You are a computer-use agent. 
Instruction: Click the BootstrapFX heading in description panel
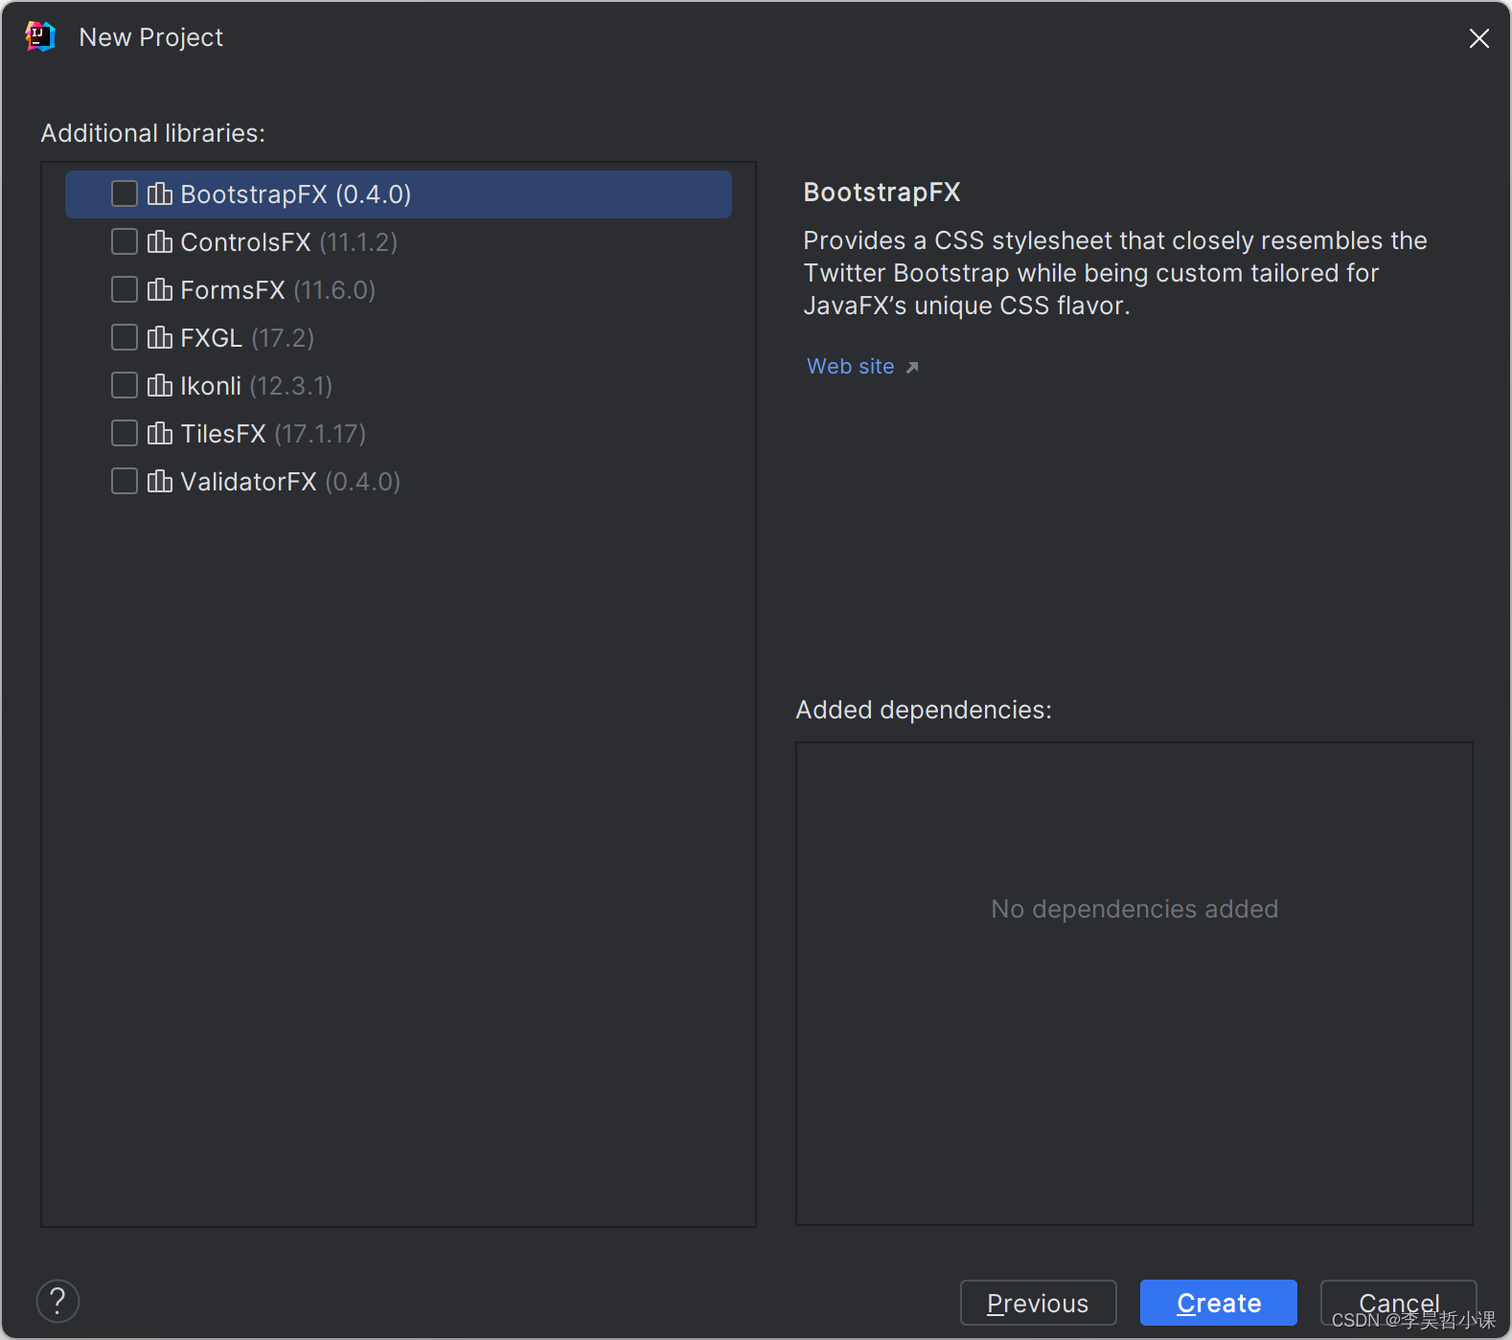[882, 193]
